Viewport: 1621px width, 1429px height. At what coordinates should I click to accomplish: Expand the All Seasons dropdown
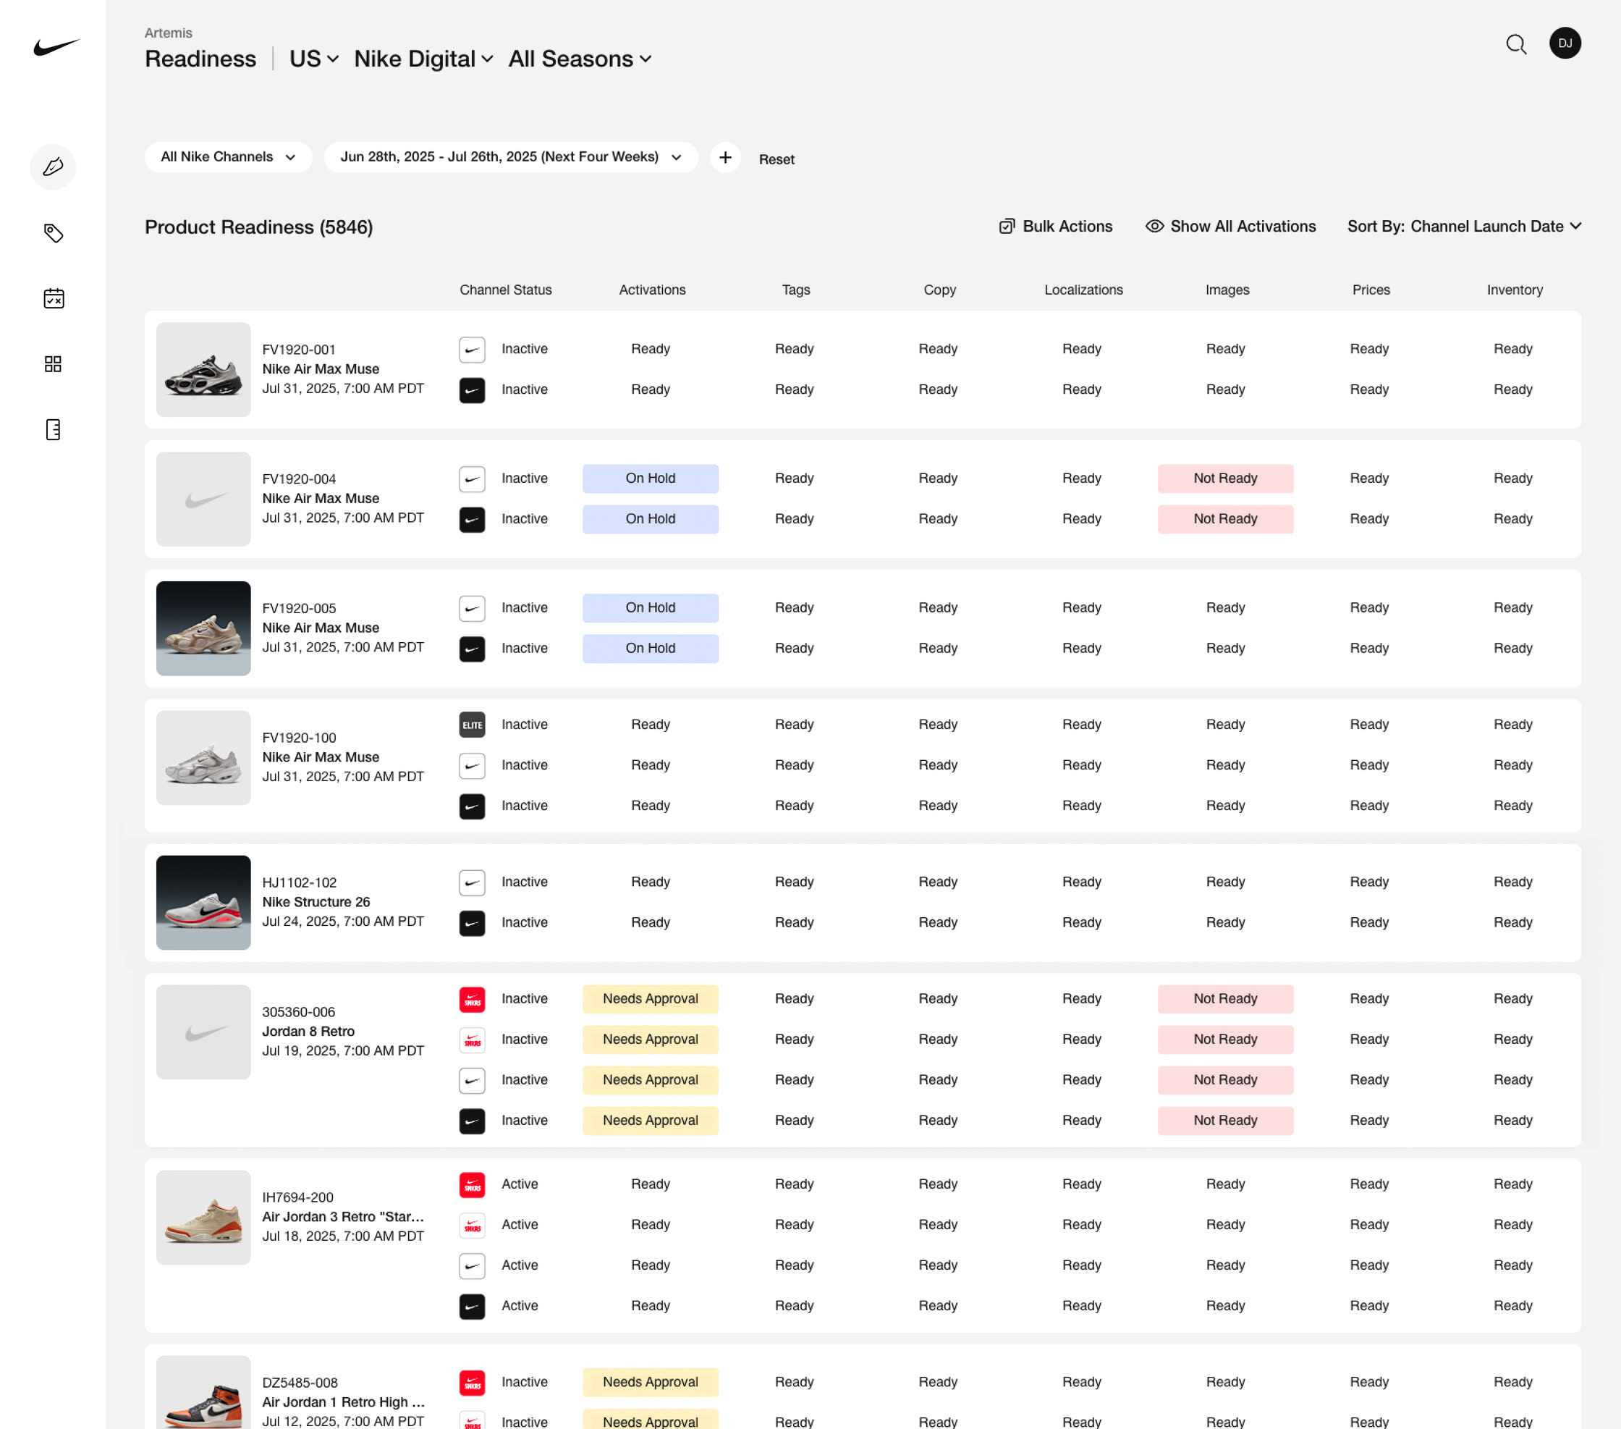[x=580, y=59]
